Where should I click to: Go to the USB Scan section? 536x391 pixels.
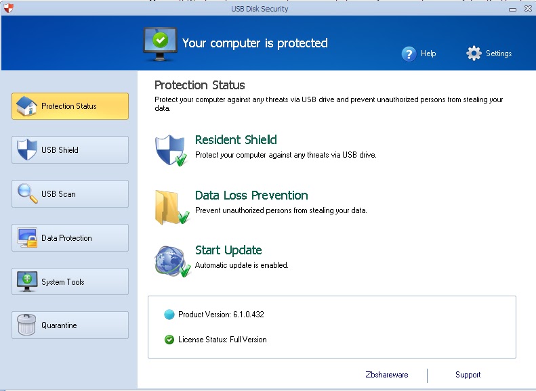(70, 193)
